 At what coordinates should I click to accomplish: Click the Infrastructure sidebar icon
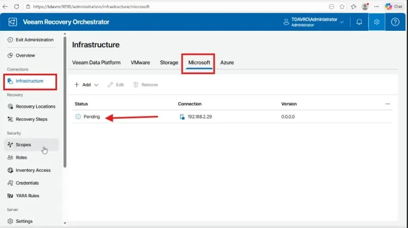10,81
